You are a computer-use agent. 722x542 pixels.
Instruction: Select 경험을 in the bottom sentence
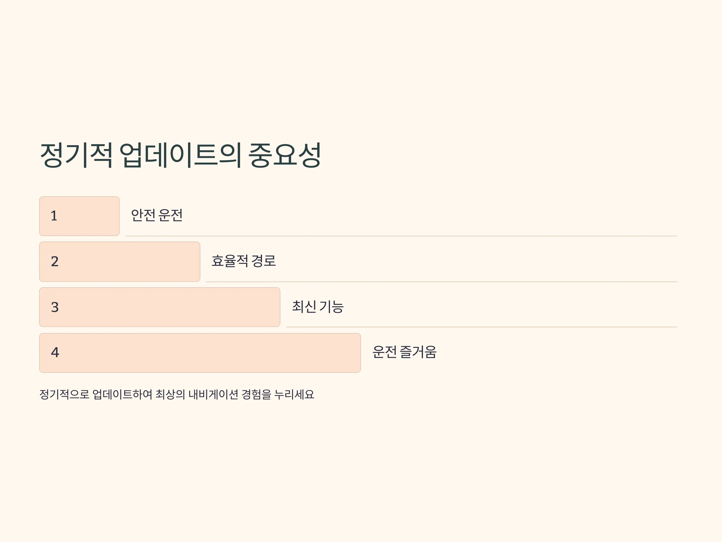point(256,394)
